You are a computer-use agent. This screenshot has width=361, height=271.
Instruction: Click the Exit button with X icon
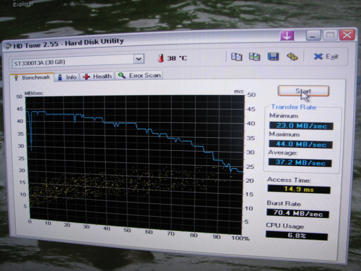(326, 56)
